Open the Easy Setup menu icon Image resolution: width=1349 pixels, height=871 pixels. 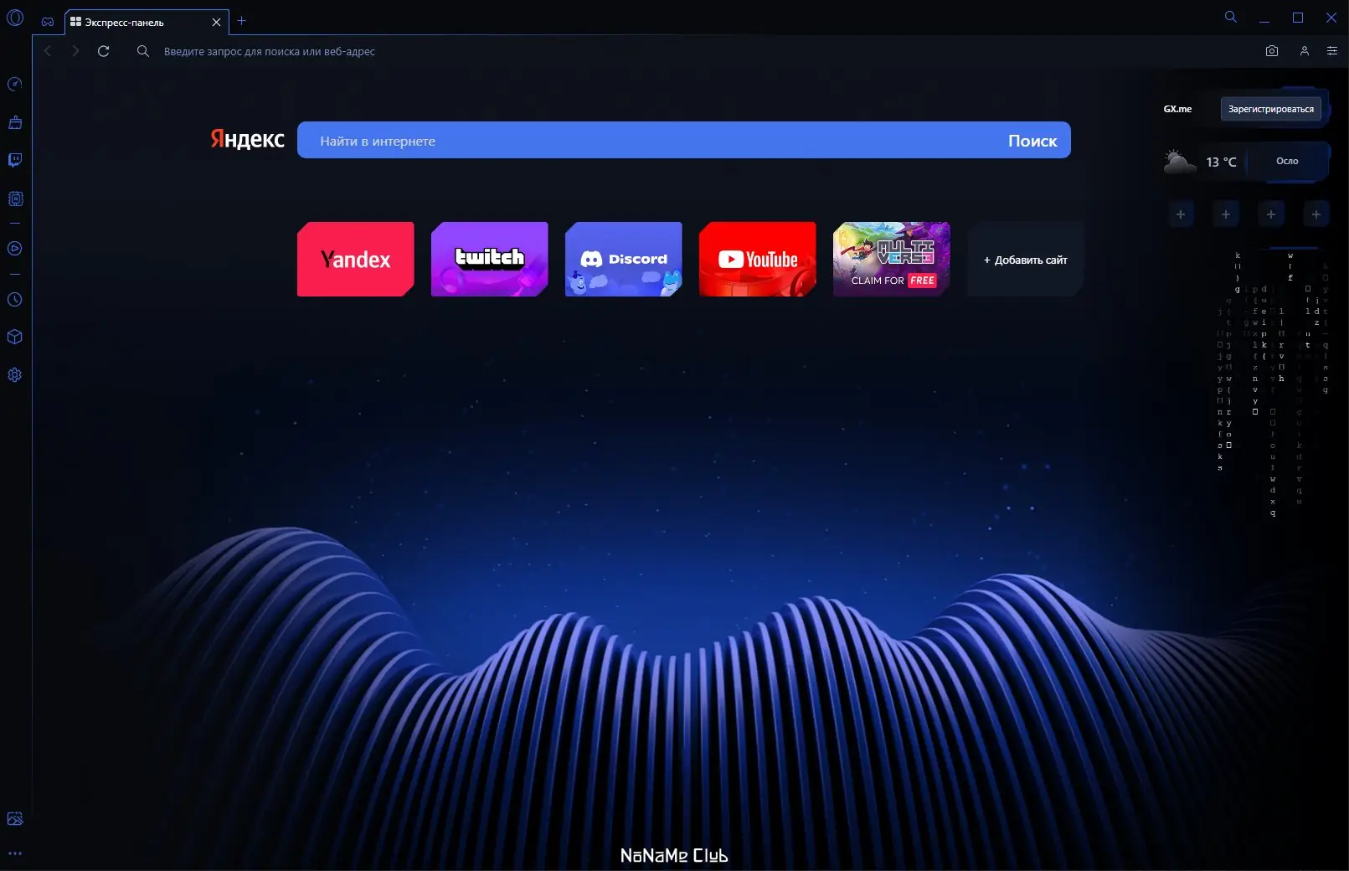(1332, 51)
